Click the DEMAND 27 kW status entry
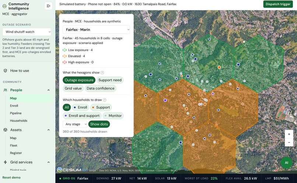 coord(109,179)
